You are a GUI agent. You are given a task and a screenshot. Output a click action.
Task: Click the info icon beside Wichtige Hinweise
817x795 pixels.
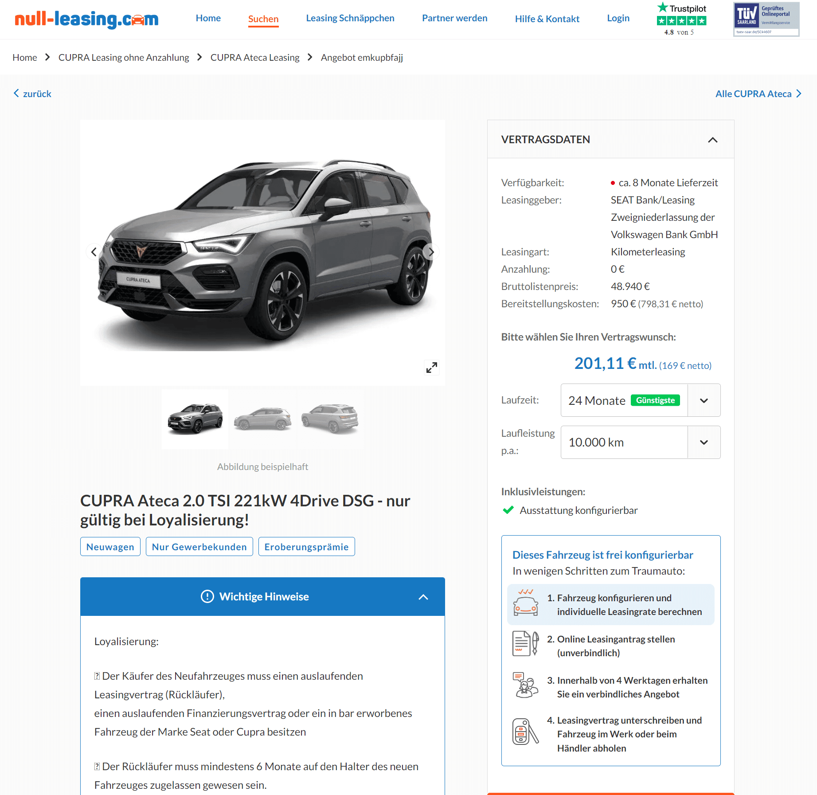207,596
